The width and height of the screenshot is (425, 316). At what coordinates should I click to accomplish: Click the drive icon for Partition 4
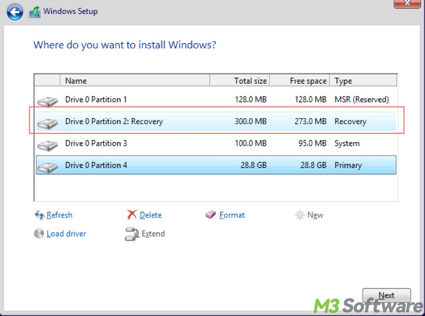[x=47, y=168]
